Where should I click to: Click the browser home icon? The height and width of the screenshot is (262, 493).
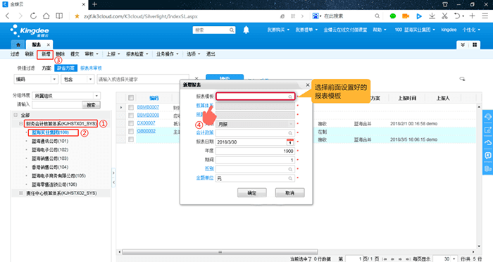[46, 16]
